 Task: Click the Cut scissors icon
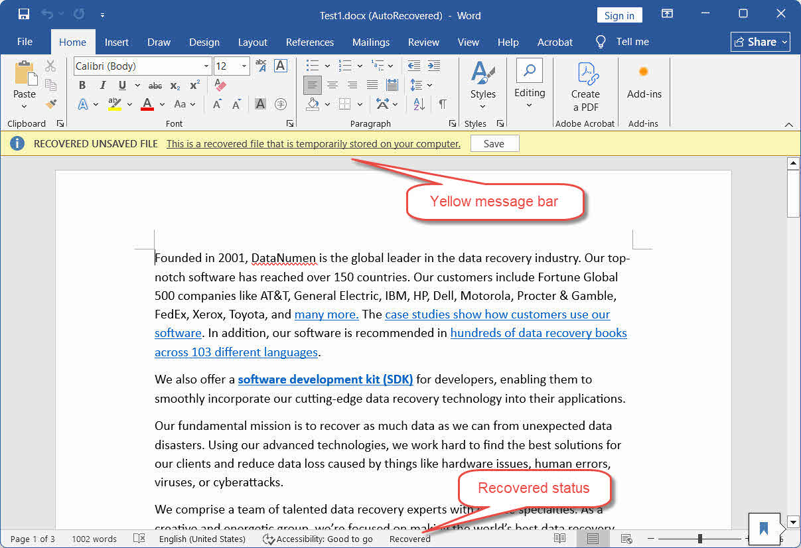[x=50, y=66]
